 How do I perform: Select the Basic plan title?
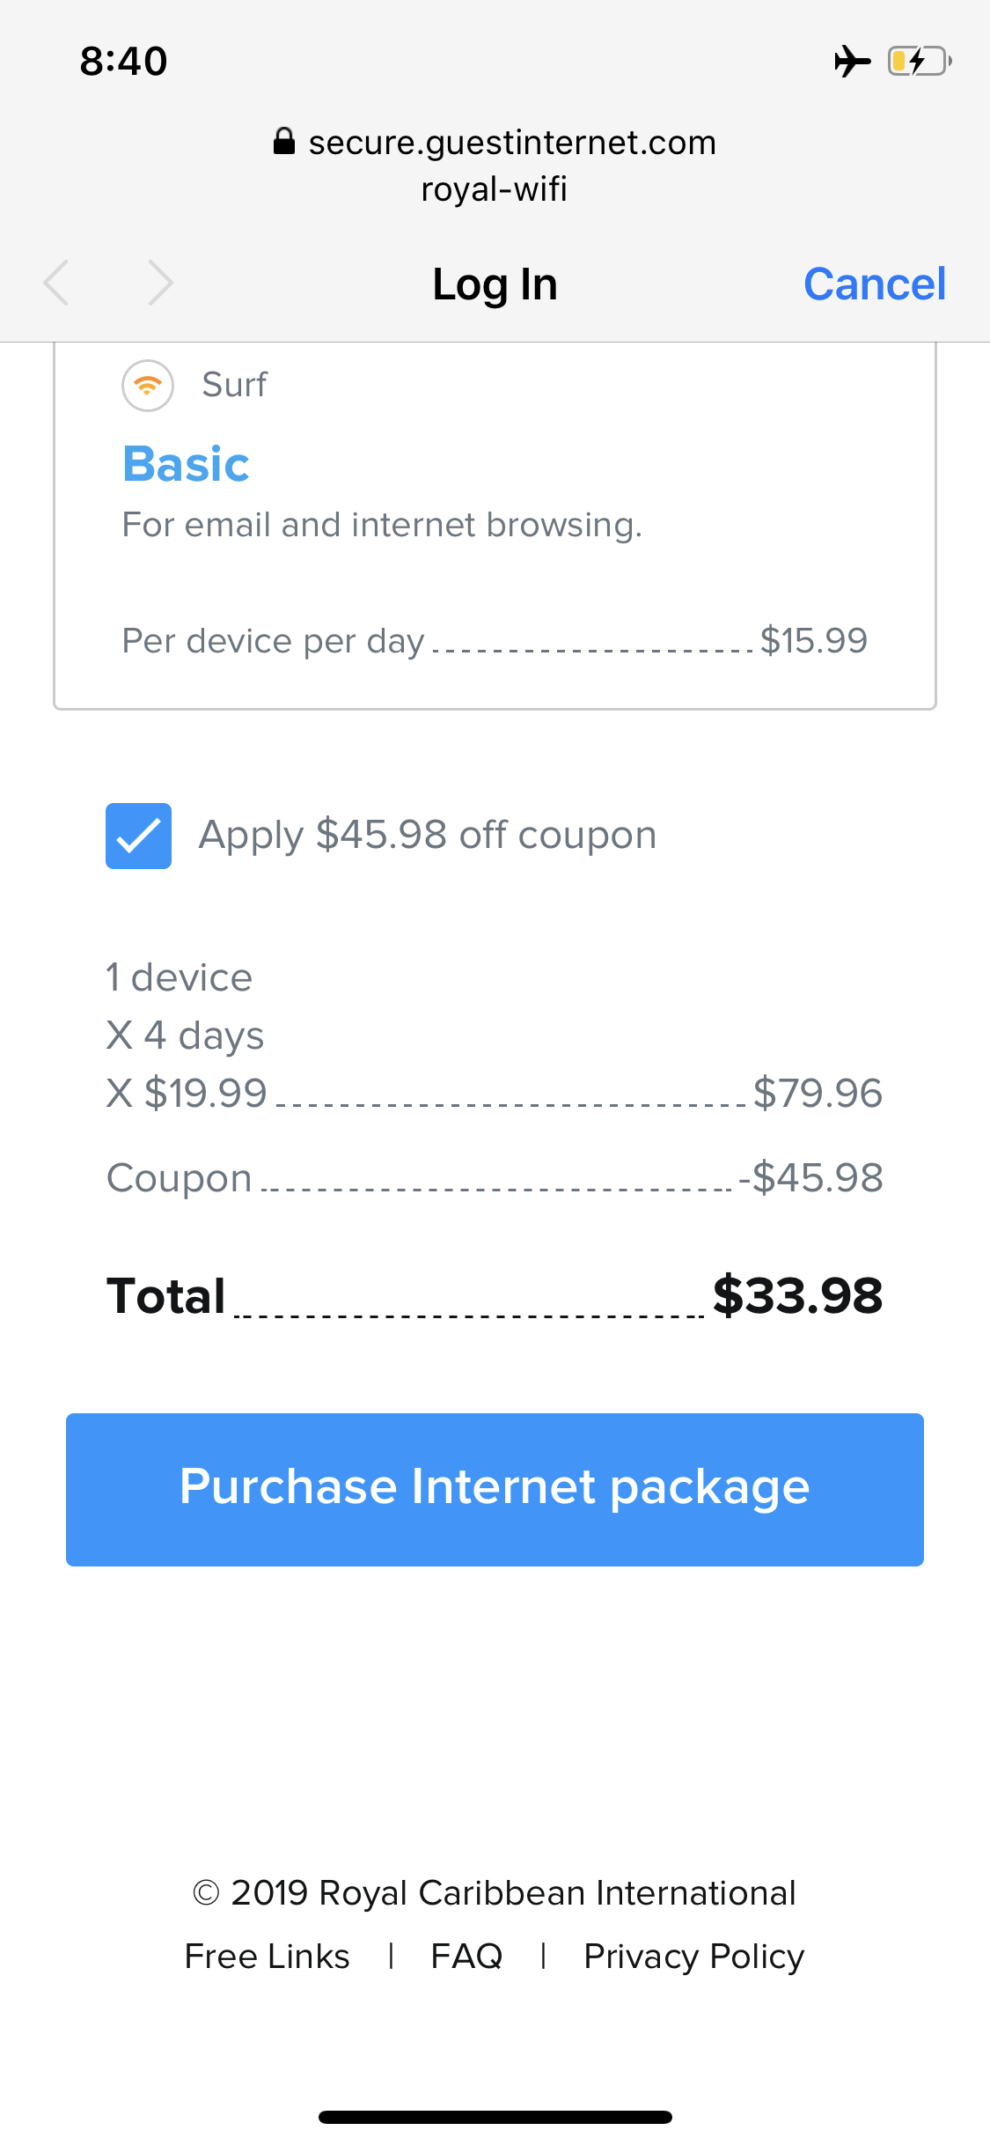coord(186,464)
